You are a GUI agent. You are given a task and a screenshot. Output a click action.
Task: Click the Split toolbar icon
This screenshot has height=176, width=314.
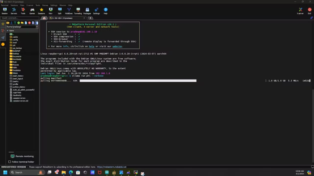[x=60, y=11]
